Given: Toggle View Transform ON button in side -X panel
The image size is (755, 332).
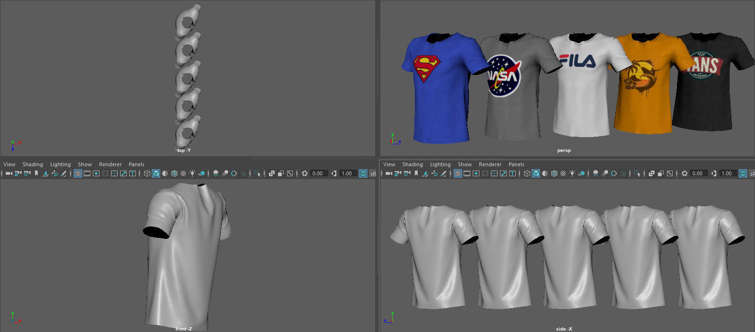Looking at the screenshot, I should [x=743, y=173].
